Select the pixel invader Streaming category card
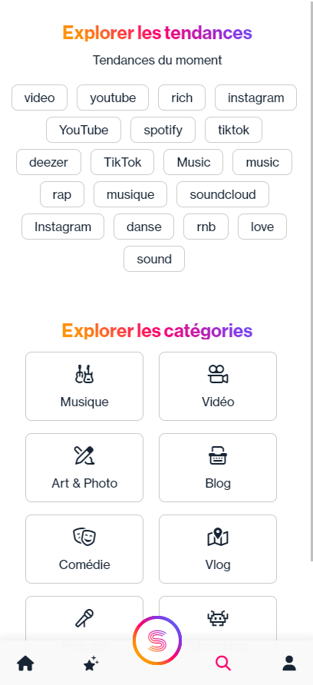This screenshot has height=685, width=313. coord(218,618)
